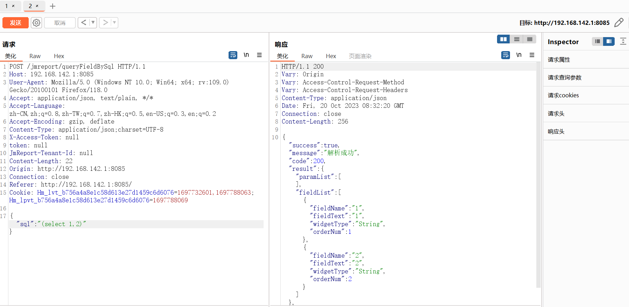Choose top-bottom split layout view
Image resolution: width=629 pixels, height=307 pixels.
pos(517,39)
